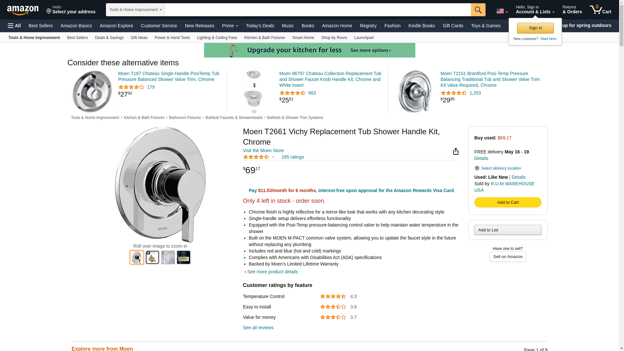The width and height of the screenshot is (624, 351).
Task: Open the Visit the Moen Store link
Action: click(263, 150)
